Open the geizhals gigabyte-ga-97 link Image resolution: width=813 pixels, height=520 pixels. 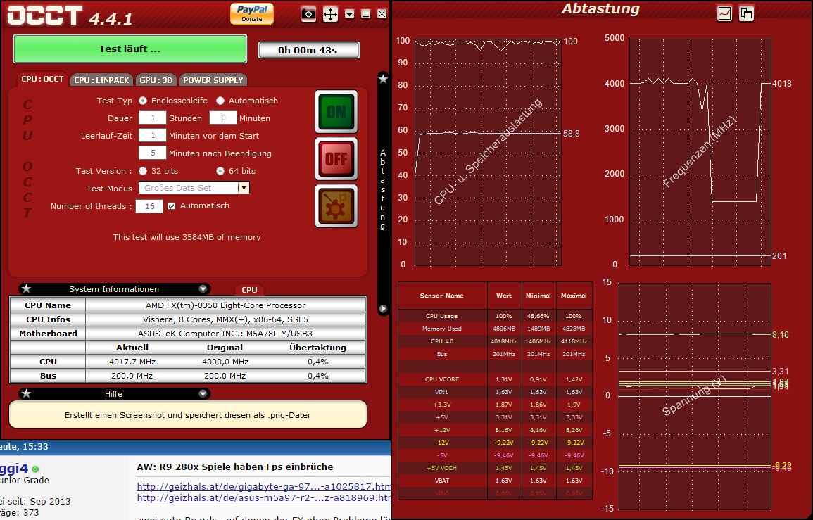[x=263, y=486]
